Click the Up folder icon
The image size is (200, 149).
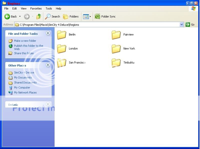39,16
